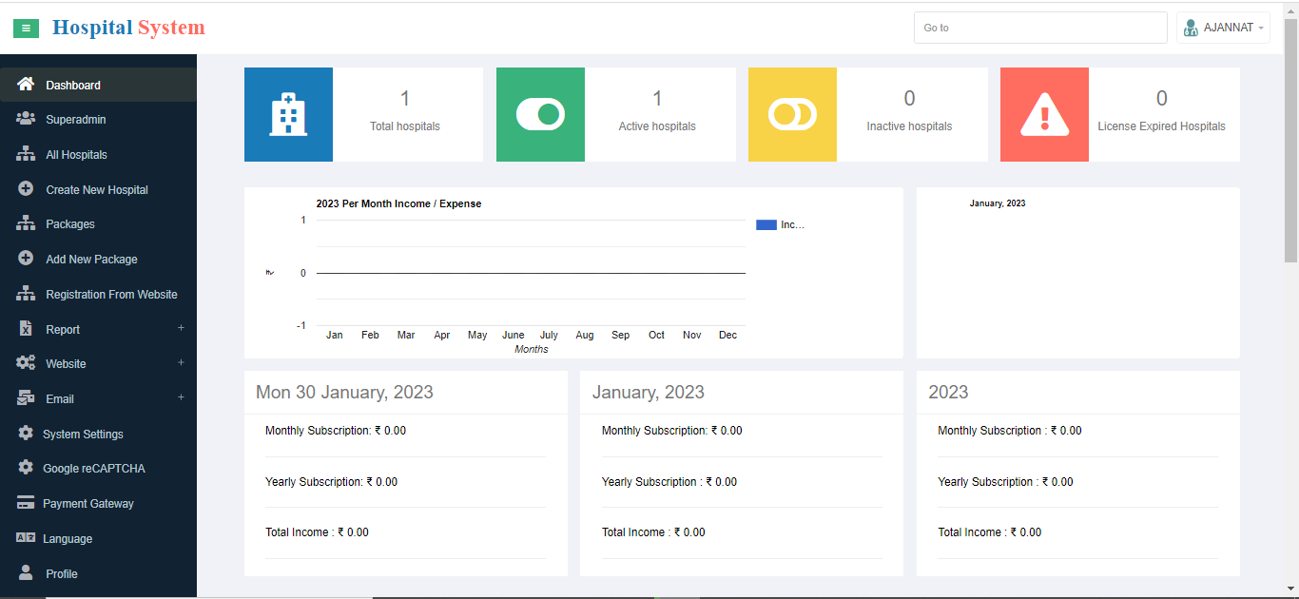Click the green hamburger menu toggle button

click(26, 29)
